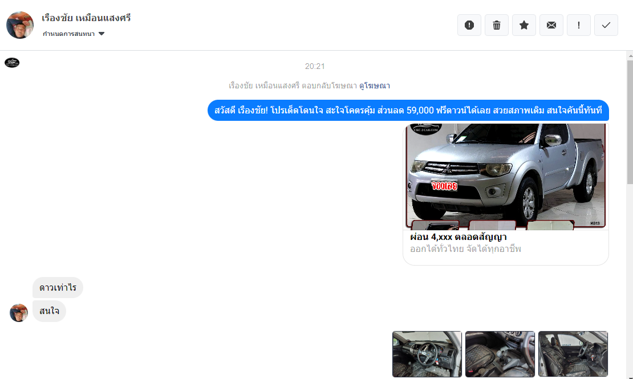This screenshot has width=633, height=379.
Task: Click sender avatar beside สนใจ message
Action: 19,313
